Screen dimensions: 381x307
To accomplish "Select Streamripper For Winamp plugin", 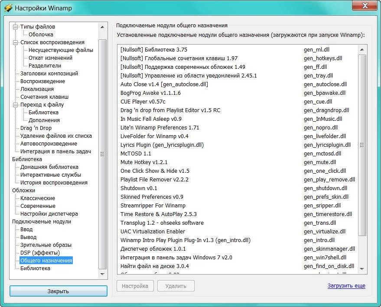I will click(x=238, y=206).
